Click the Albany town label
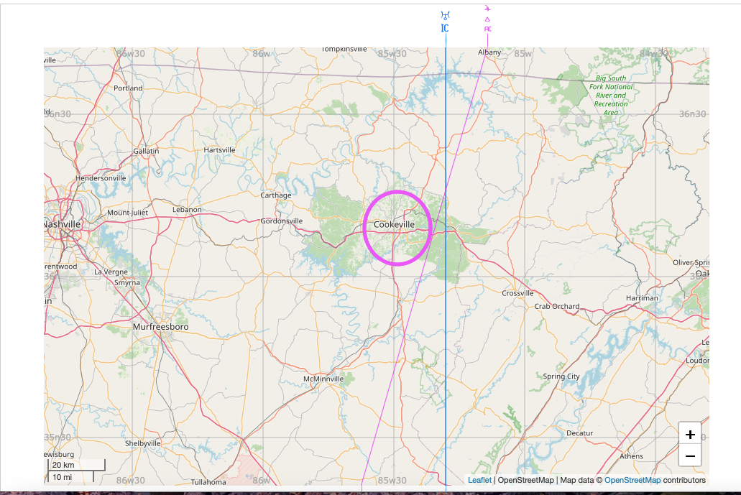Viewport: 741px width, 495px height. (489, 52)
